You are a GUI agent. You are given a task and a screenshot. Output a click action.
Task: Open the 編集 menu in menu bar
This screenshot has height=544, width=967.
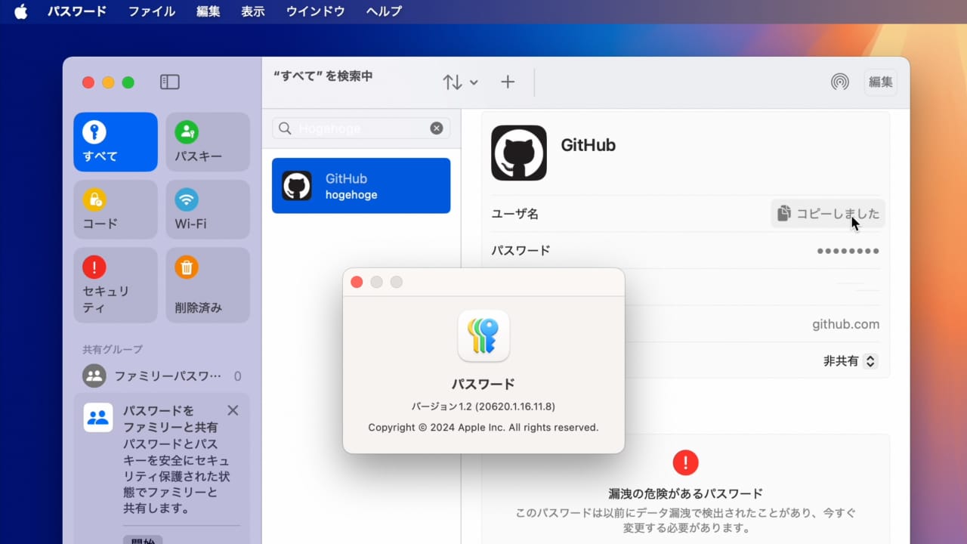(x=209, y=11)
